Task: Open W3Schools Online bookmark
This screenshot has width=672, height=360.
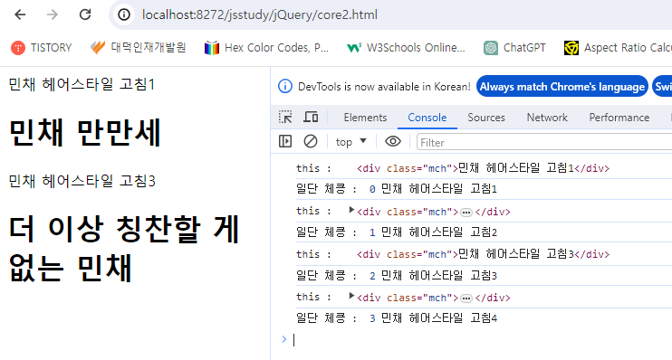Action: pos(406,48)
